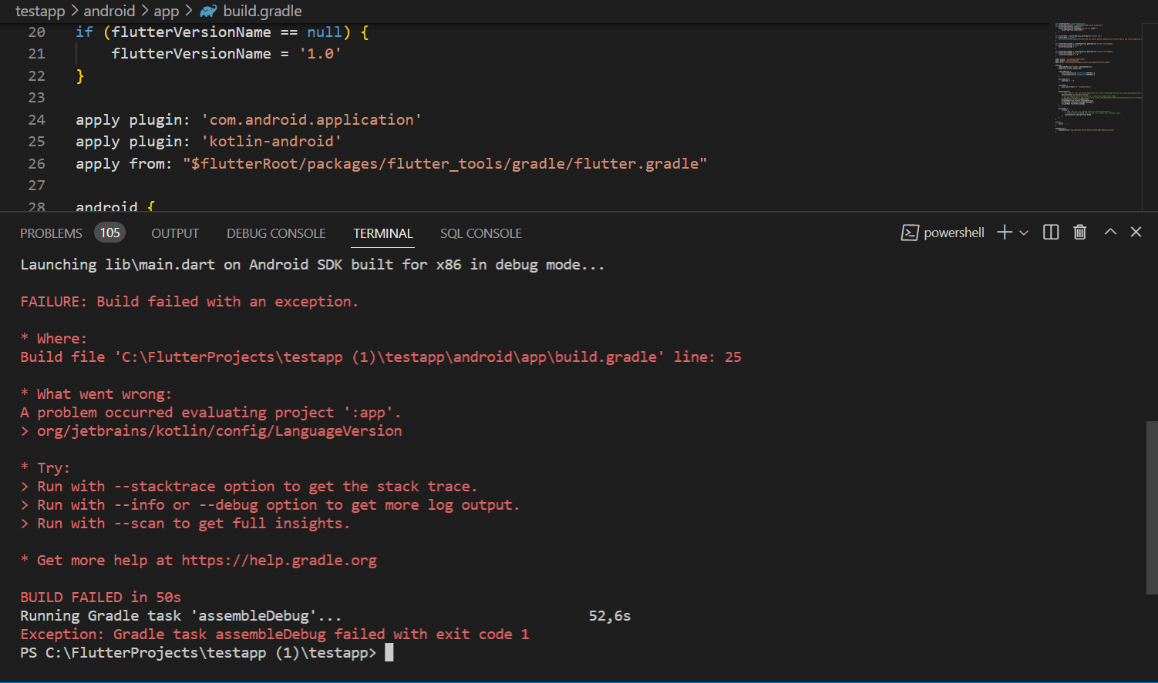This screenshot has height=683, width=1158.
Task: Maximize the panel with the chevron-up icon
Action: tap(1109, 232)
